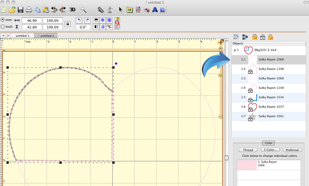
Task: Paste from clipboard with clipboard icon
Action: pos(46,10)
